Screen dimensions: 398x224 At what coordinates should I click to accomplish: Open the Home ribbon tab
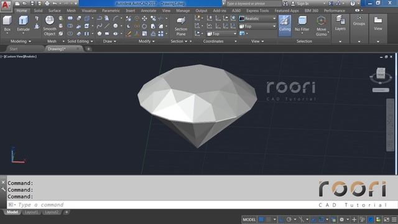point(22,11)
